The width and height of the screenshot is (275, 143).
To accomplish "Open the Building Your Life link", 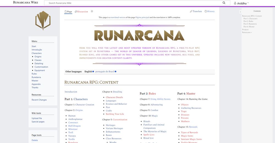I will pos(115,114).
